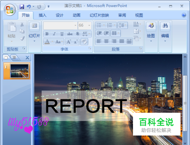Image resolution: width=190 pixels, height=145 pixels.
Task: Toggle bold formatting
Action: click(47, 34)
